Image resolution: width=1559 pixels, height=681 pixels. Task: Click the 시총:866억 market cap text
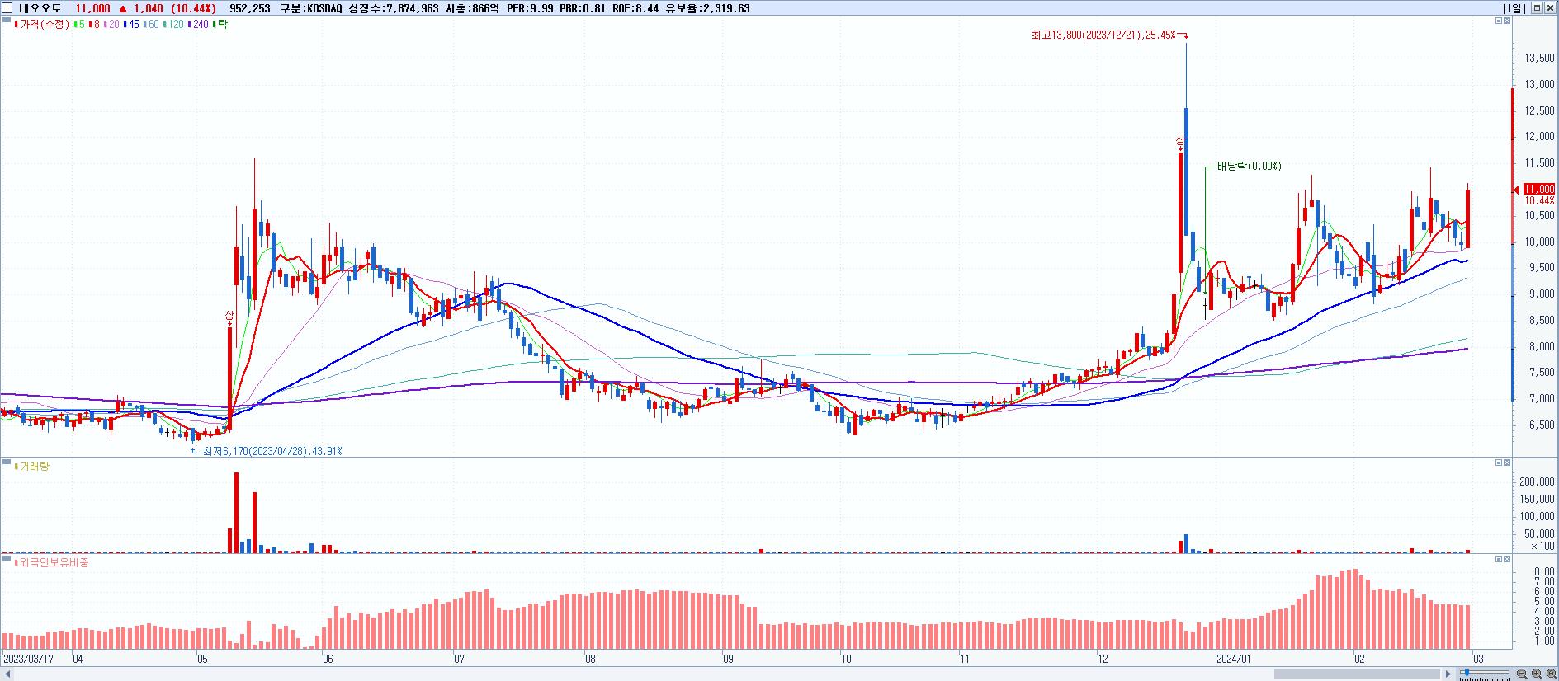click(x=474, y=8)
